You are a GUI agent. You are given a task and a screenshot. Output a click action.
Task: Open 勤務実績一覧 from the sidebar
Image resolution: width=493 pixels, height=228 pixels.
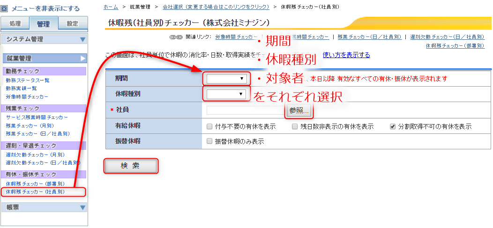pyautogui.click(x=22, y=88)
